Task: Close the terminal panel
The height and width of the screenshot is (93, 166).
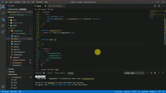Action: (x=163, y=73)
